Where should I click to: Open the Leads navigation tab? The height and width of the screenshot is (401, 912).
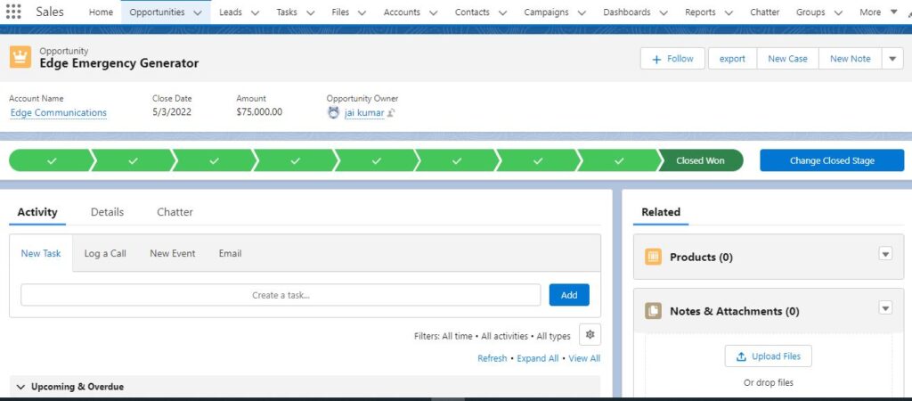[231, 12]
